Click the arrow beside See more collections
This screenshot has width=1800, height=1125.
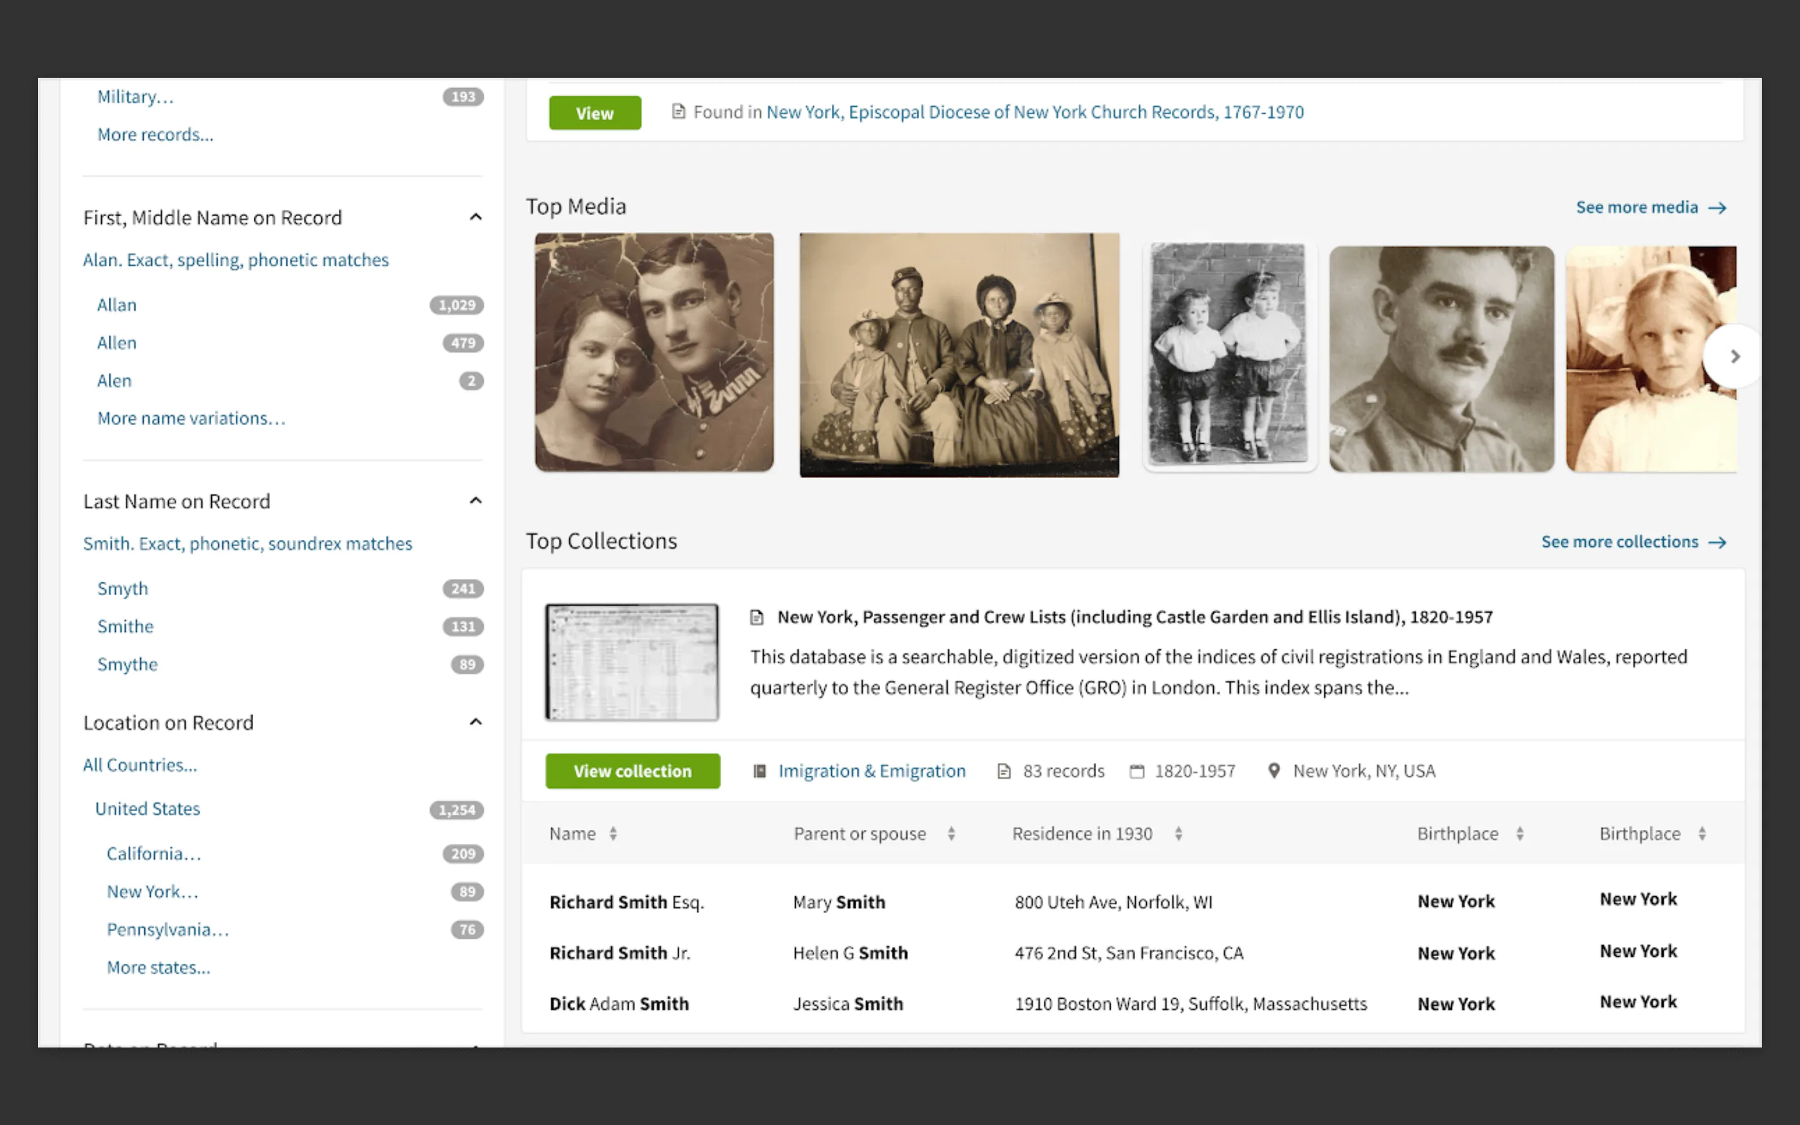point(1717,542)
